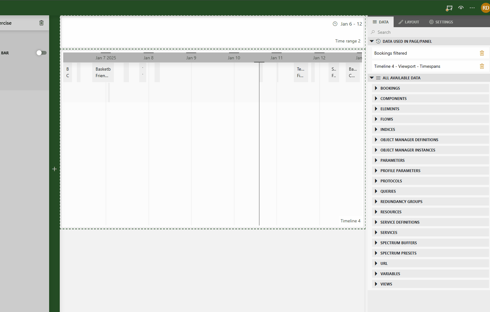Select the Basketb Frien booking block

[103, 72]
